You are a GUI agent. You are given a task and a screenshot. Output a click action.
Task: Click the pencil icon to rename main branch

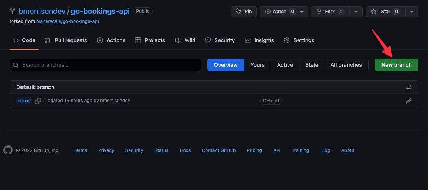click(x=409, y=101)
